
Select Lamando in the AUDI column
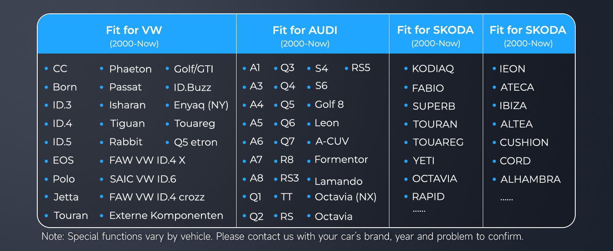coord(338,182)
